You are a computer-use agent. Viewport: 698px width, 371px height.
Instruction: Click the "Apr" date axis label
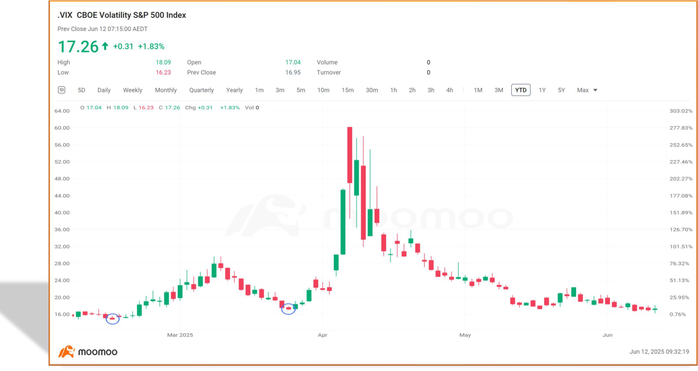pyautogui.click(x=323, y=335)
